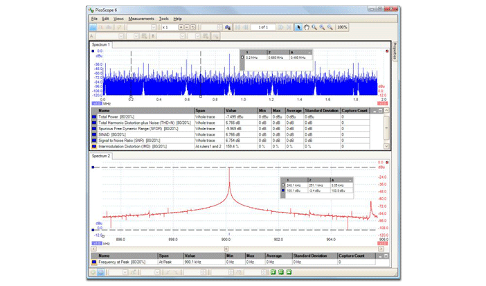The image size is (486, 286).
Task: Select the Spectrum Mode icon
Action: 109,27
